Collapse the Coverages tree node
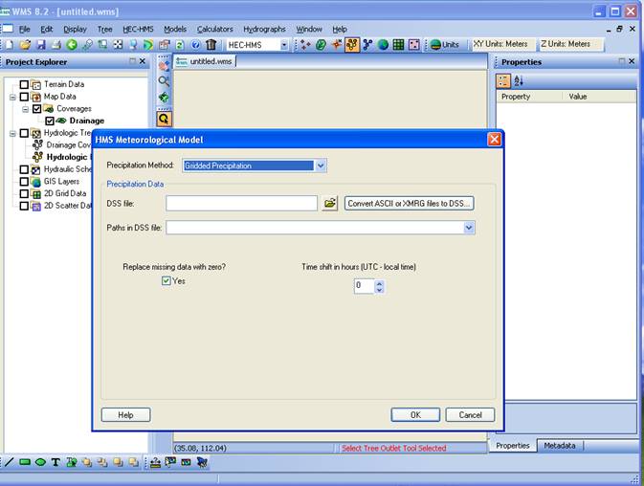The image size is (644, 486). click(26, 109)
